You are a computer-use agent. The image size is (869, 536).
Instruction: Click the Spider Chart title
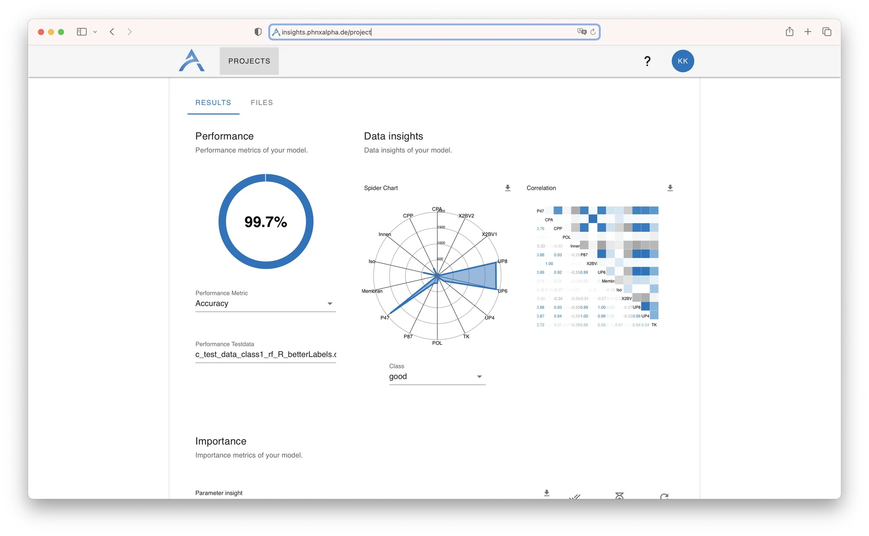coord(381,188)
